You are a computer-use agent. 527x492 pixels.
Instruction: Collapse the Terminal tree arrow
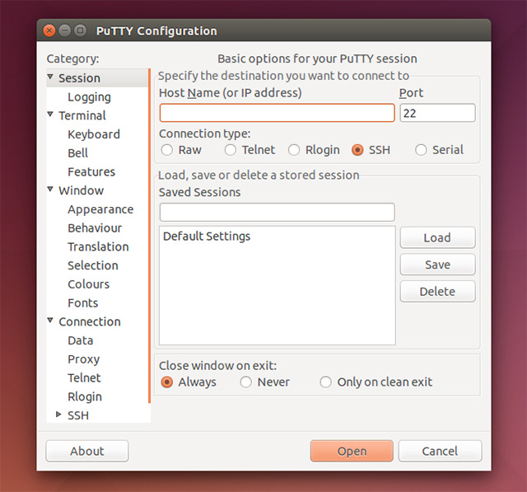50,115
